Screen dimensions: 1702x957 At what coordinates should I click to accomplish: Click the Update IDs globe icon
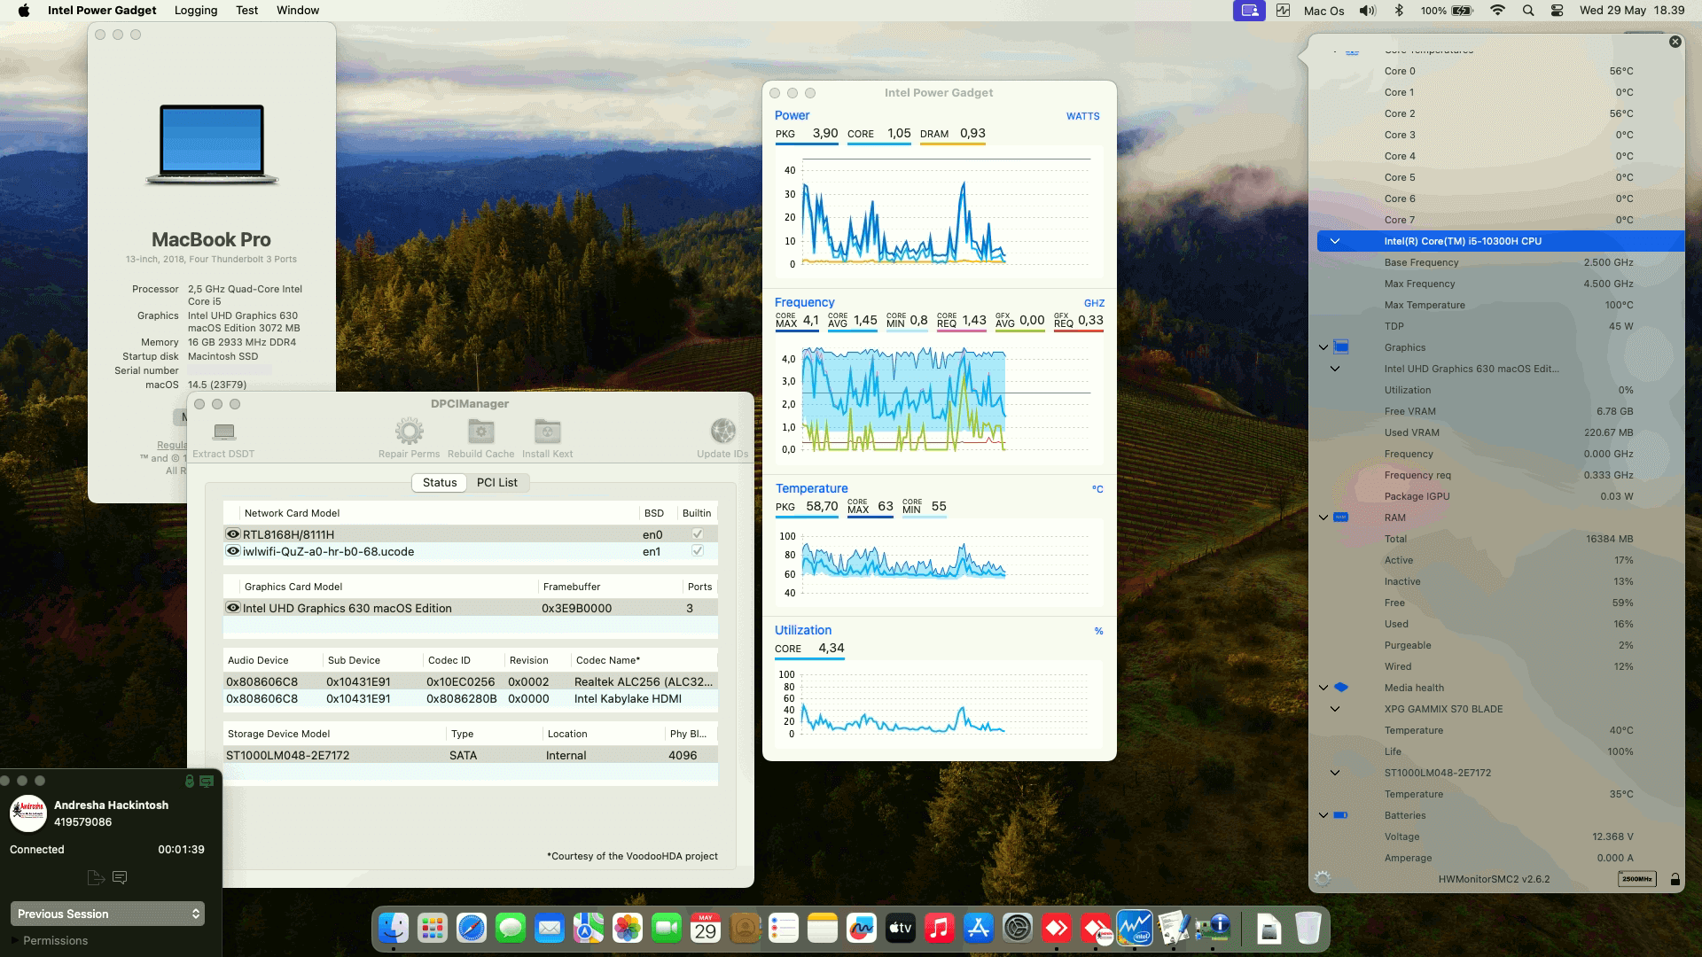point(721,432)
